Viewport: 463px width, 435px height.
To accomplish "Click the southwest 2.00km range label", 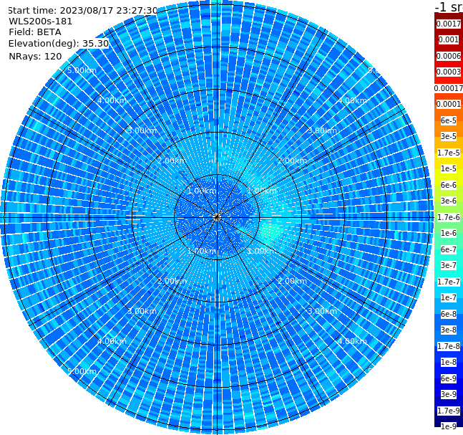I will (x=172, y=281).
